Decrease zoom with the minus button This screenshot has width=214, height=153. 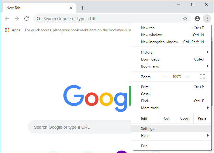point(166,77)
